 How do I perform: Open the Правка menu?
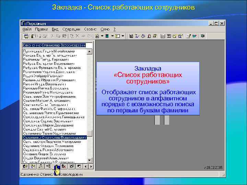click(x=42, y=29)
